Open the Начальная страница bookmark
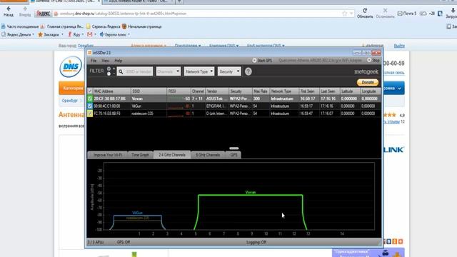The height and width of the screenshot is (257, 457). pyautogui.click(x=141, y=26)
